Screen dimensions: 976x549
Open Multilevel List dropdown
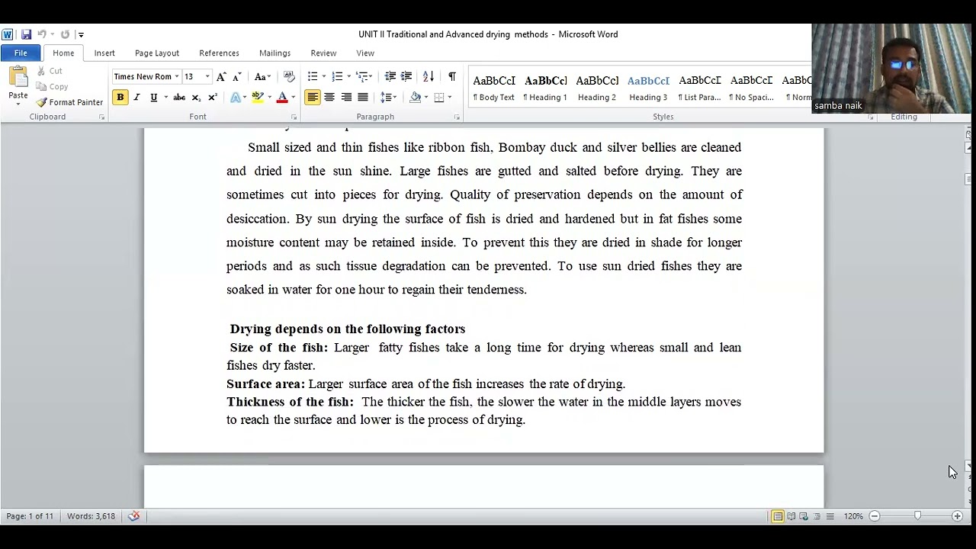click(x=364, y=76)
